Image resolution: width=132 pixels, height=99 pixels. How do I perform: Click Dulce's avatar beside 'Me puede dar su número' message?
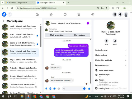(47, 81)
